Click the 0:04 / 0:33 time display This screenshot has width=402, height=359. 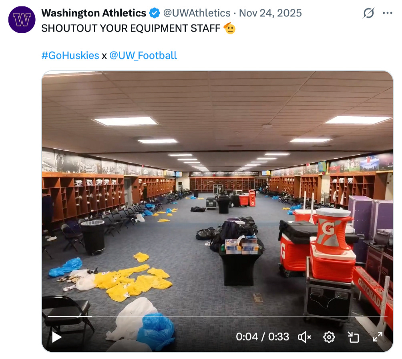click(x=262, y=337)
